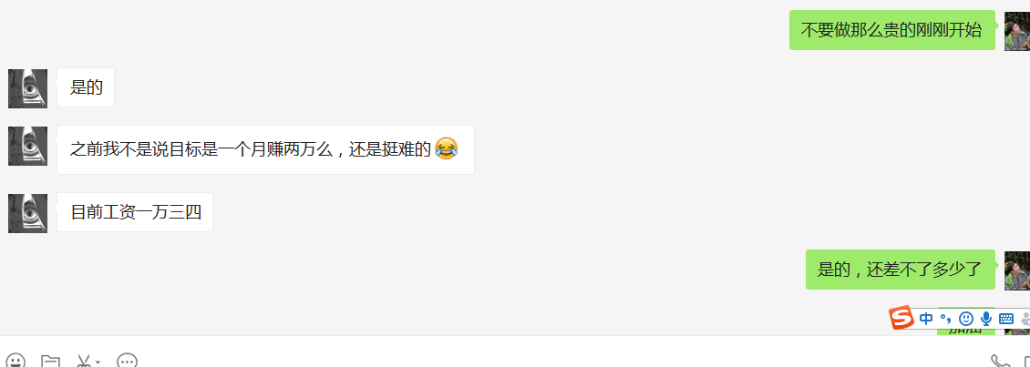Start a voice call with phone icon
This screenshot has height=367, width=1030.
coord(1000,361)
